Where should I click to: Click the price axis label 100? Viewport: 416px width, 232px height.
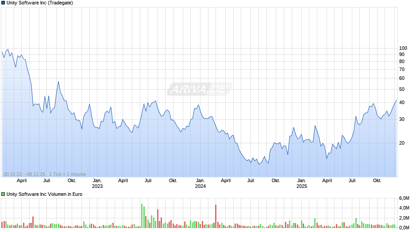tap(403, 48)
